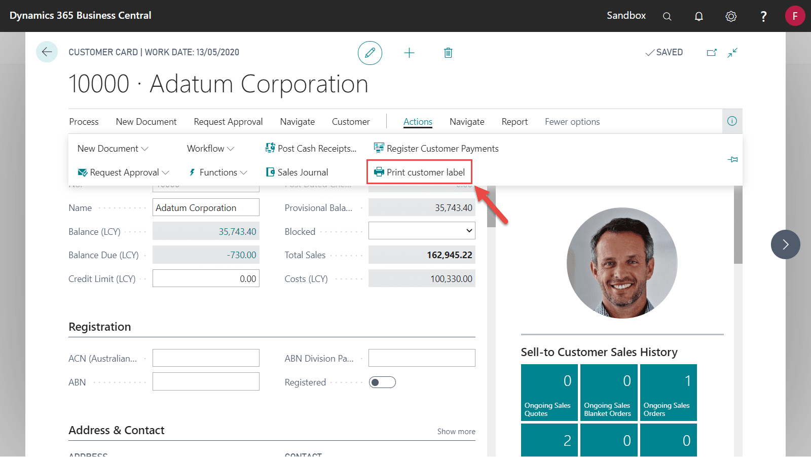Click the Name input field
This screenshot has width=811, height=457.
tap(206, 207)
